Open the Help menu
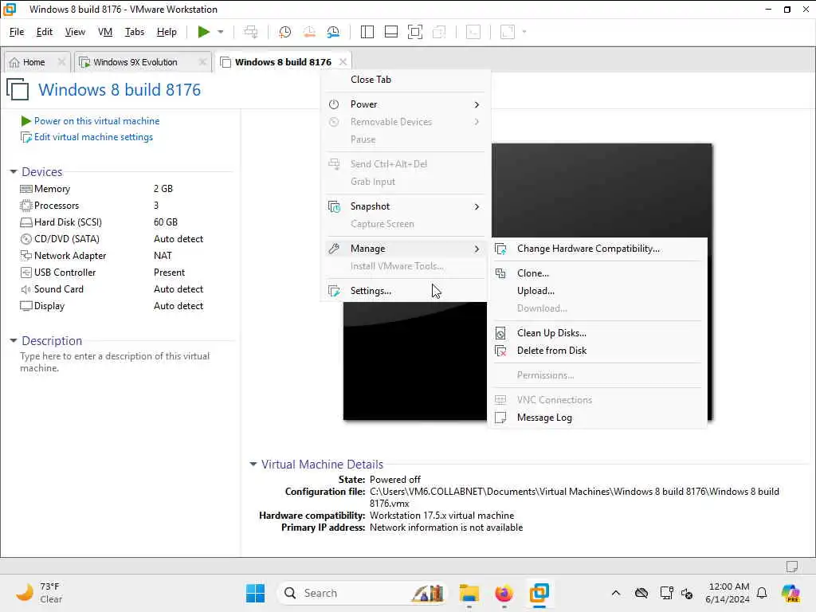 [167, 32]
